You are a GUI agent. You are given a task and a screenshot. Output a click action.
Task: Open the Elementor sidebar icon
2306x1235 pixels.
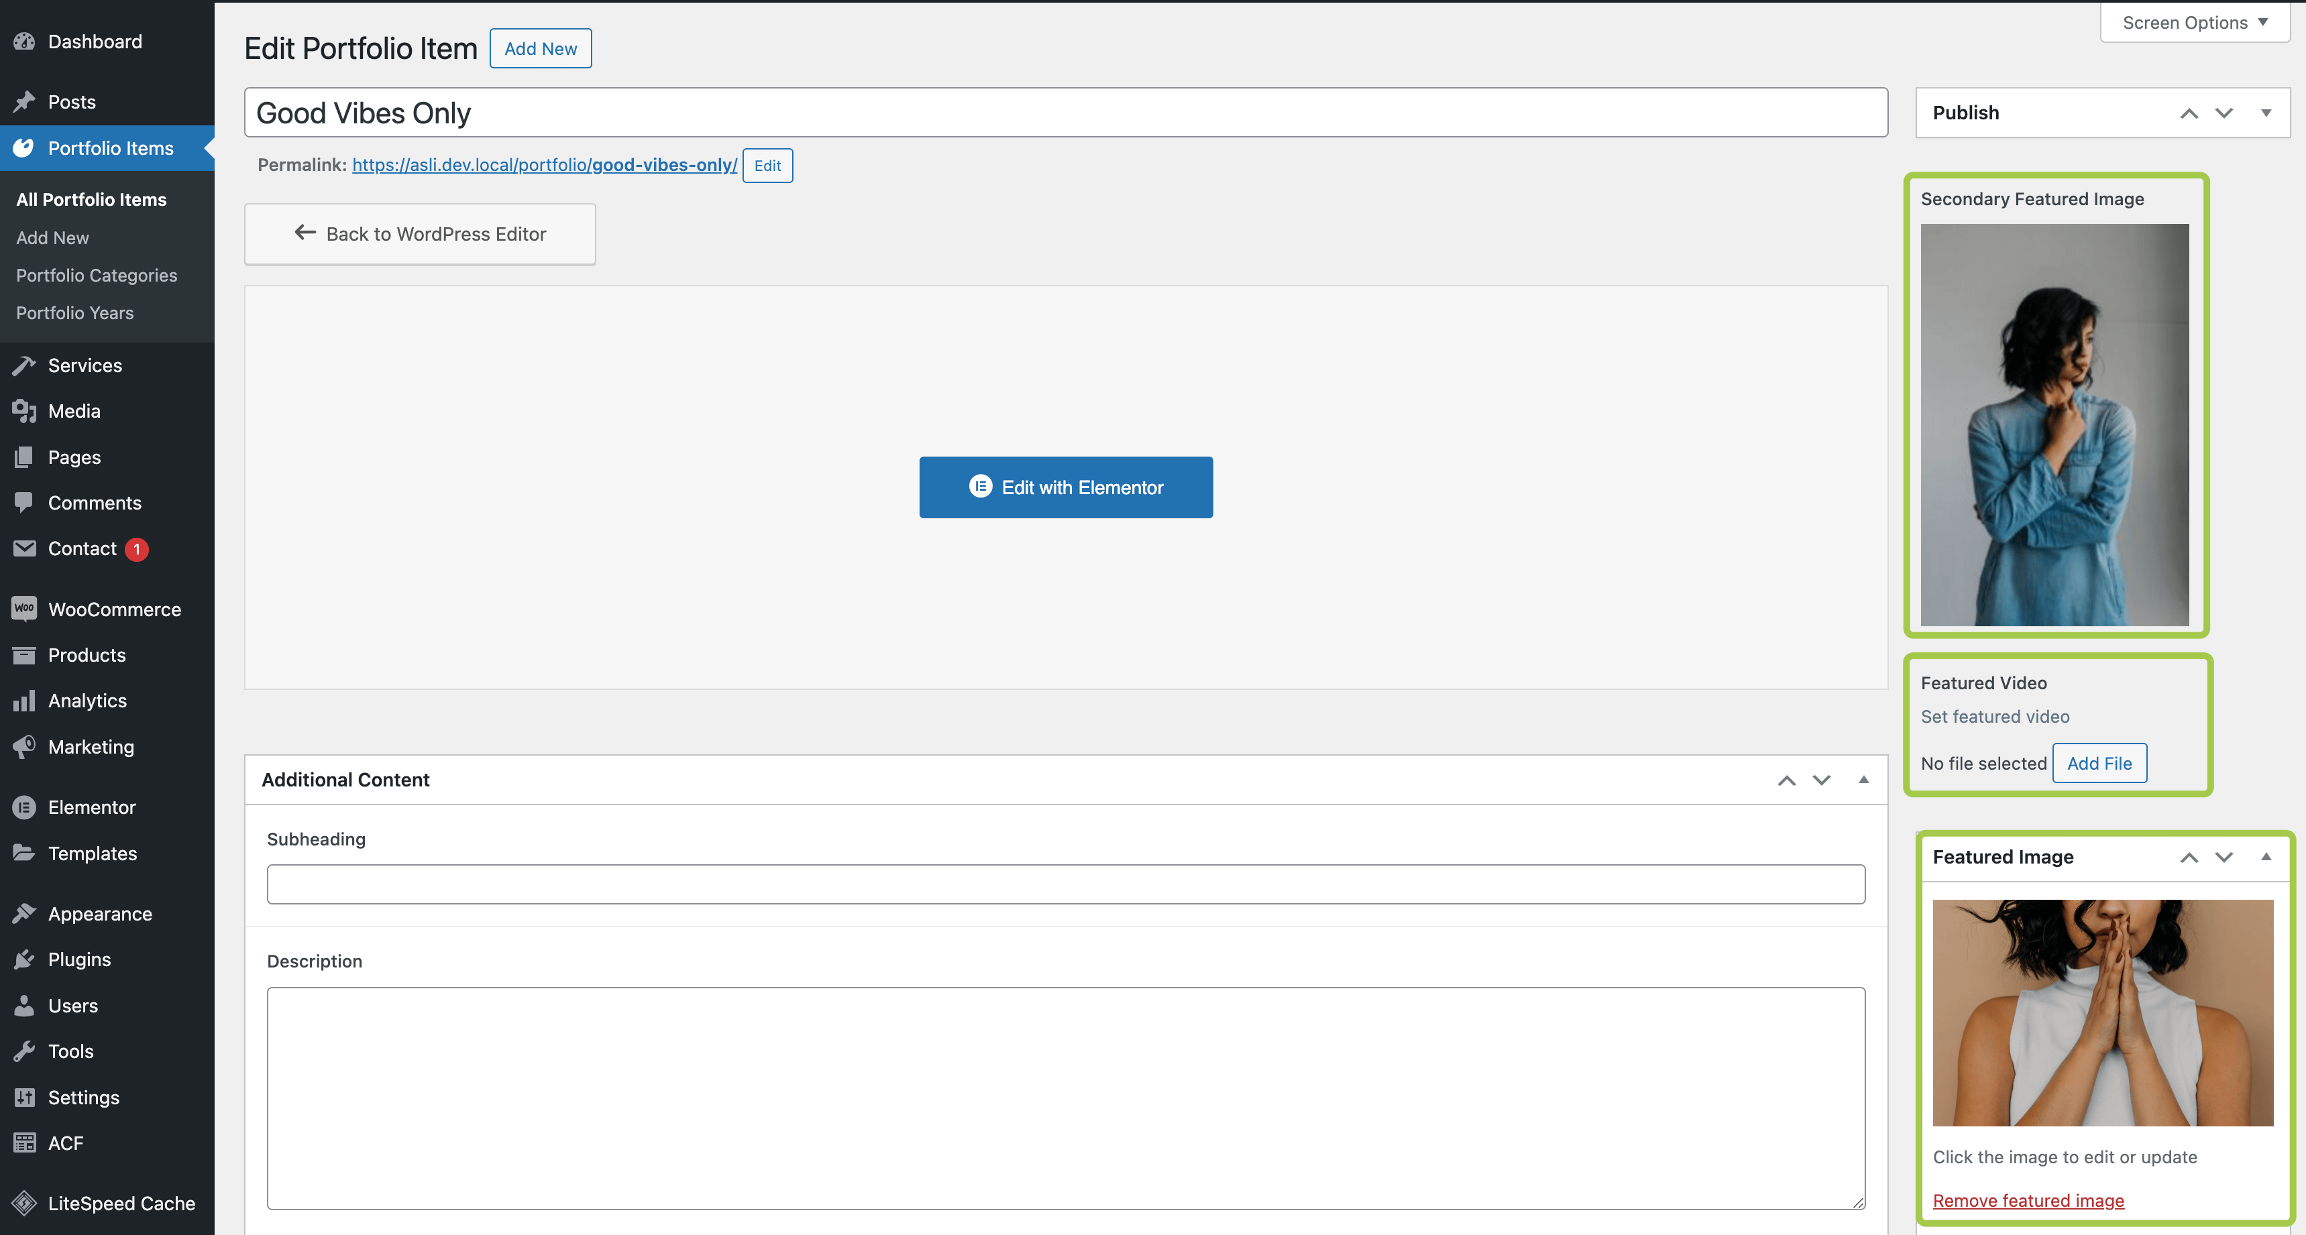click(x=24, y=807)
